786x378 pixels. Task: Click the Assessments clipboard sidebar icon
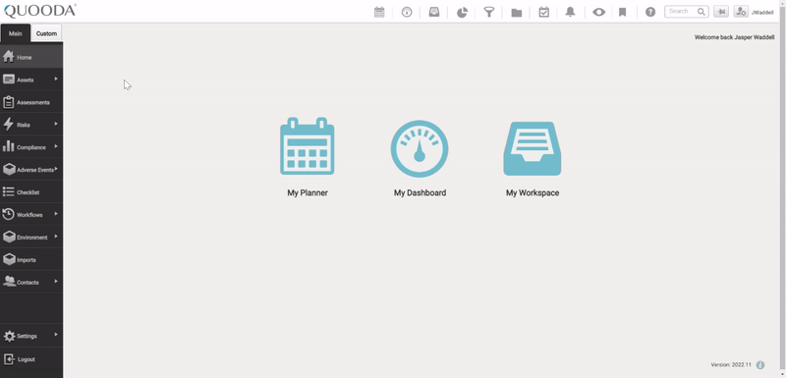[9, 102]
